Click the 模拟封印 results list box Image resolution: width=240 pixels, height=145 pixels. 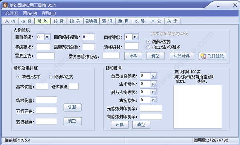(x=198, y=107)
